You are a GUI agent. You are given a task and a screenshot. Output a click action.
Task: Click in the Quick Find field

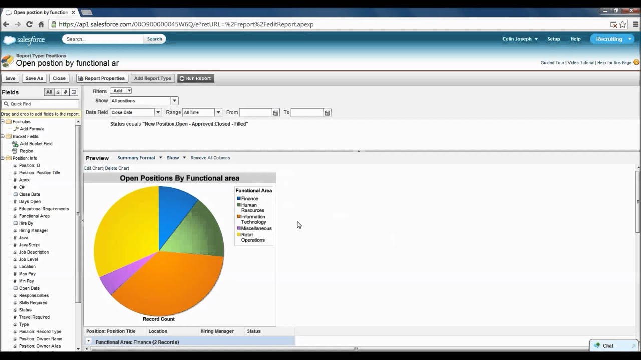pyautogui.click(x=40, y=104)
